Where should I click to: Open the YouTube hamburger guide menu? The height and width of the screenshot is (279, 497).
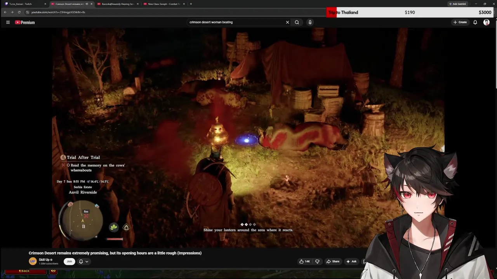click(x=8, y=22)
